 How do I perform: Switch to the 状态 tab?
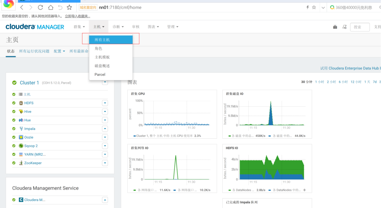coord(11,51)
